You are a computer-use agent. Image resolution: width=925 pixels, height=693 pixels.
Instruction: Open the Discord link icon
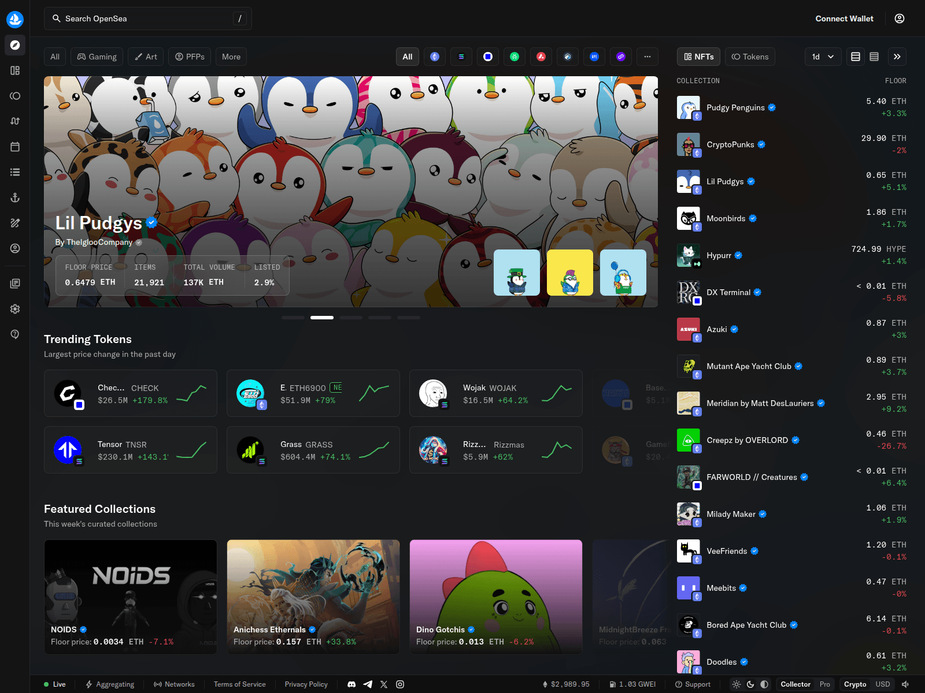[351, 684]
